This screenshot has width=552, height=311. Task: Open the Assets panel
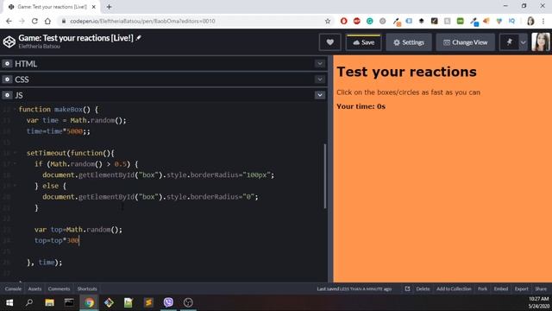34,289
